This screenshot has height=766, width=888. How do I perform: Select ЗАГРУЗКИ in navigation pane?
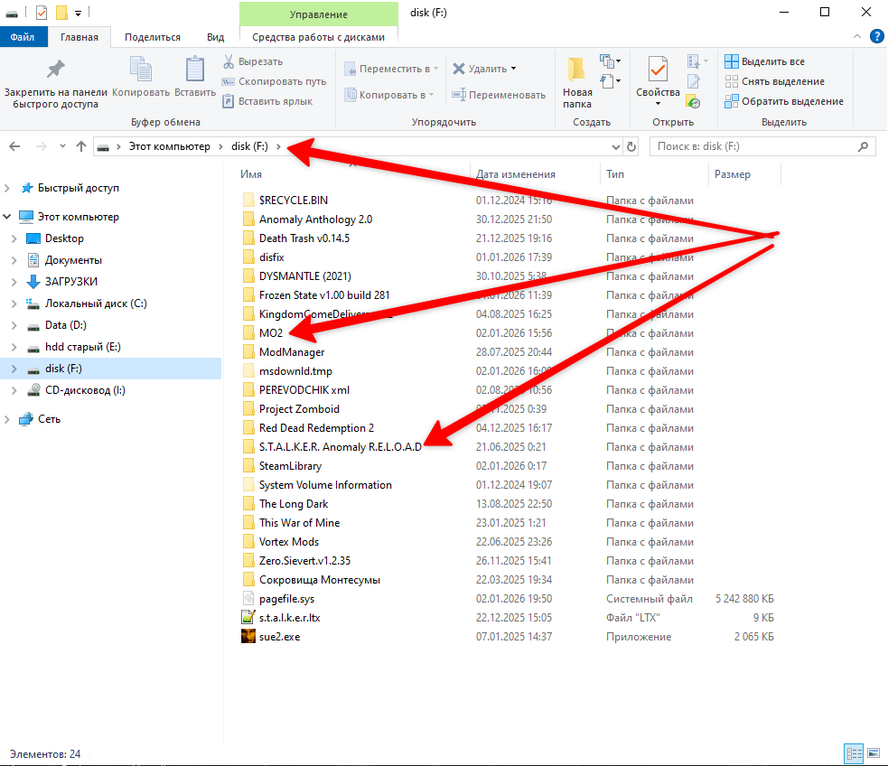click(70, 282)
